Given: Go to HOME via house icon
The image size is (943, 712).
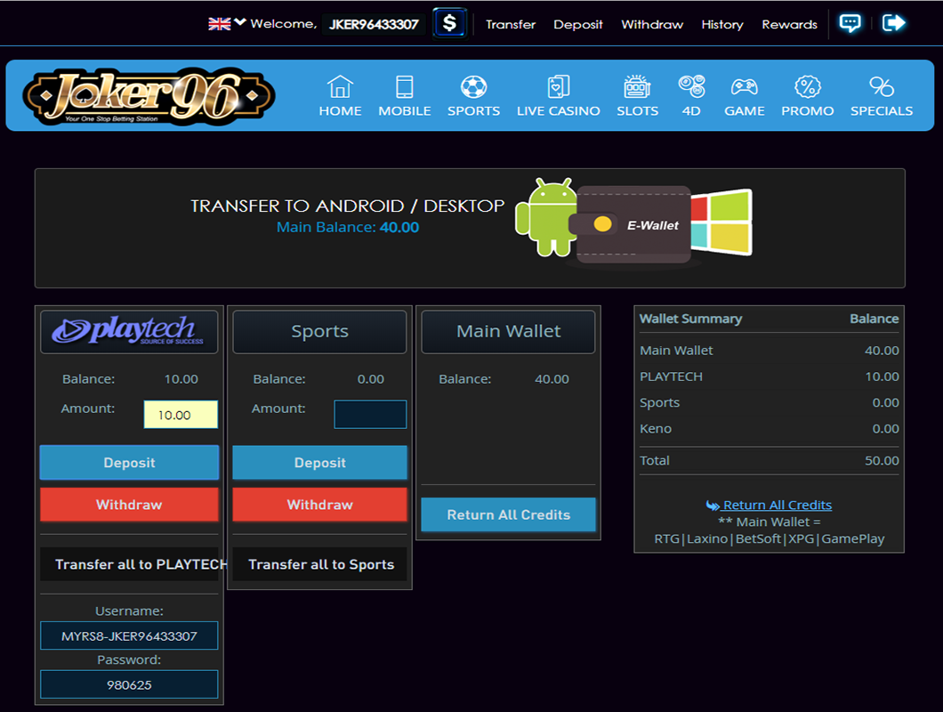Looking at the screenshot, I should (340, 87).
